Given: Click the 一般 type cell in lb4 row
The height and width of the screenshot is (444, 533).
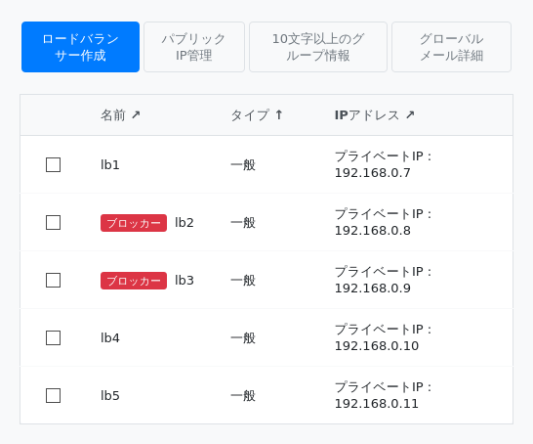Looking at the screenshot, I should (243, 337).
